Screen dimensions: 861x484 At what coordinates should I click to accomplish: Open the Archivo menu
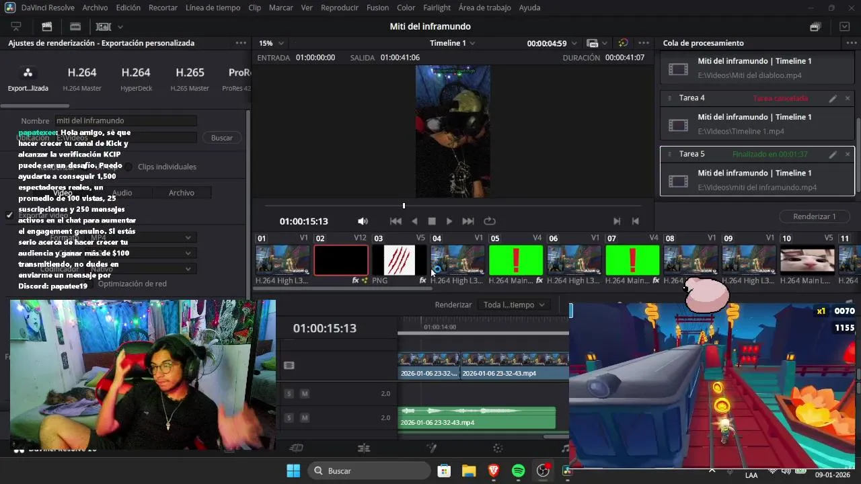pos(95,7)
